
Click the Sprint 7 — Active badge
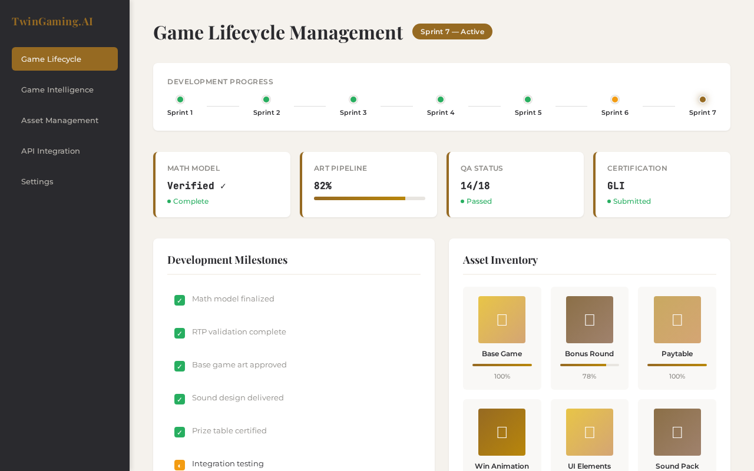click(x=452, y=31)
